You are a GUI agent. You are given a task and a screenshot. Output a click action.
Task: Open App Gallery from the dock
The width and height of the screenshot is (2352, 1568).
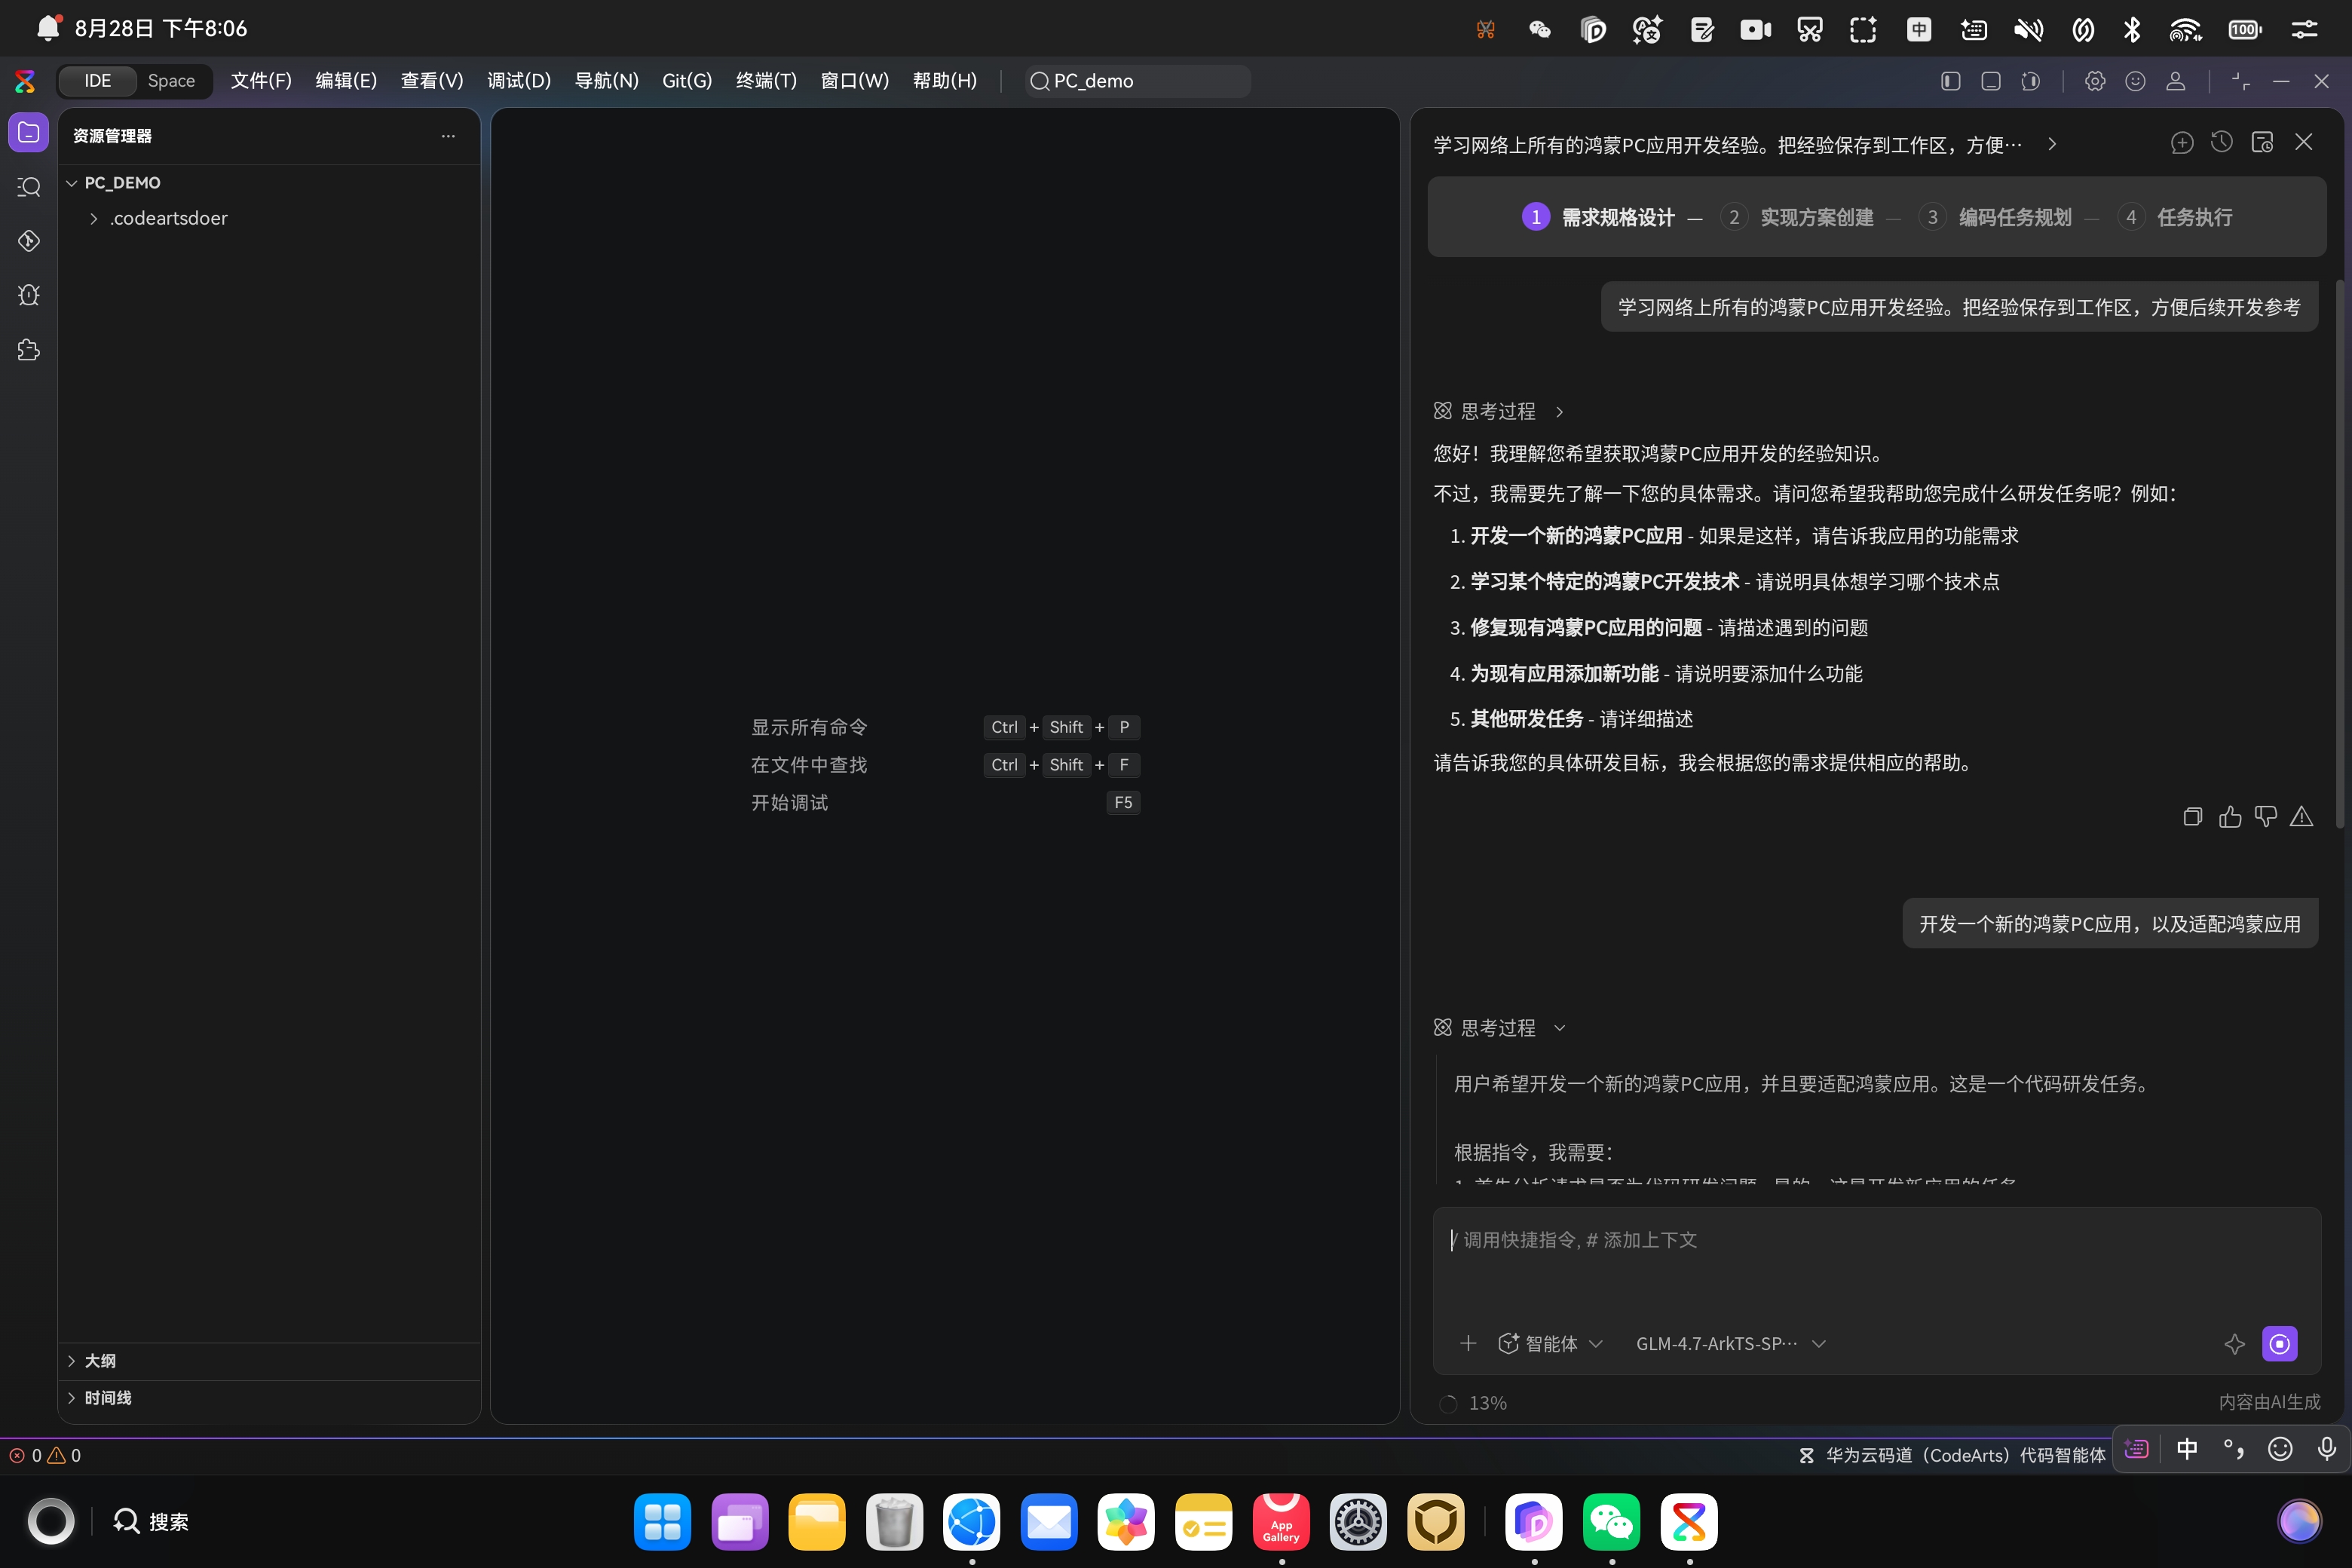[1281, 1521]
